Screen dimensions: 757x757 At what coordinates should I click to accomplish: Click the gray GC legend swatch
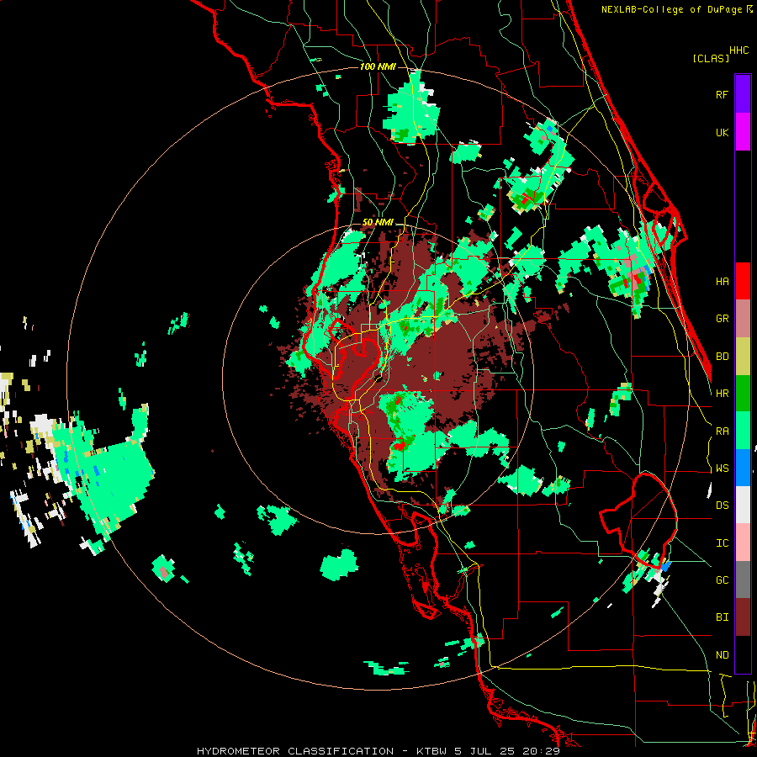pyautogui.click(x=743, y=580)
